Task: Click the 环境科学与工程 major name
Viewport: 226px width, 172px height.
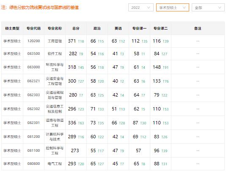Action: click(55, 67)
